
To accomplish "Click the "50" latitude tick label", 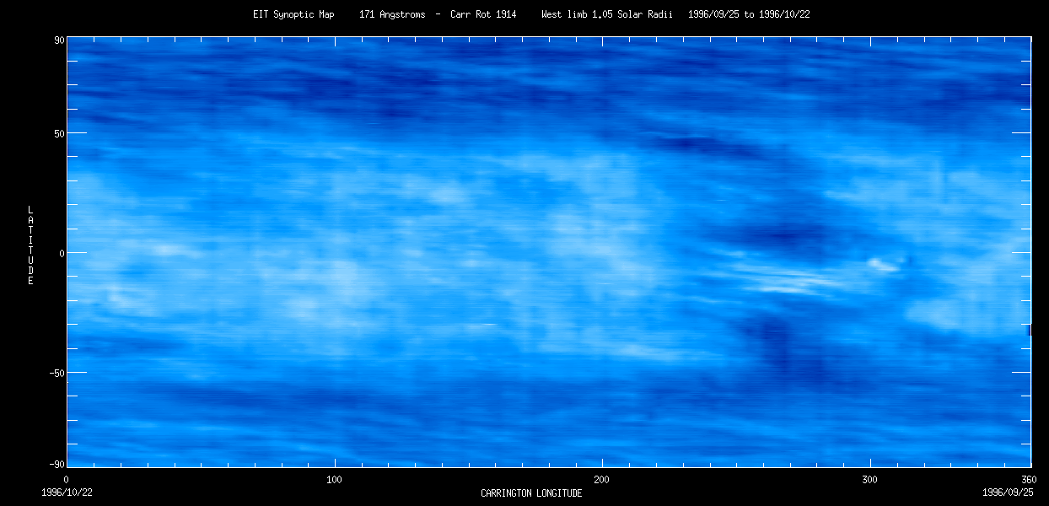I will (x=59, y=133).
